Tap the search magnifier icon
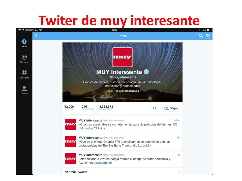 201,36
